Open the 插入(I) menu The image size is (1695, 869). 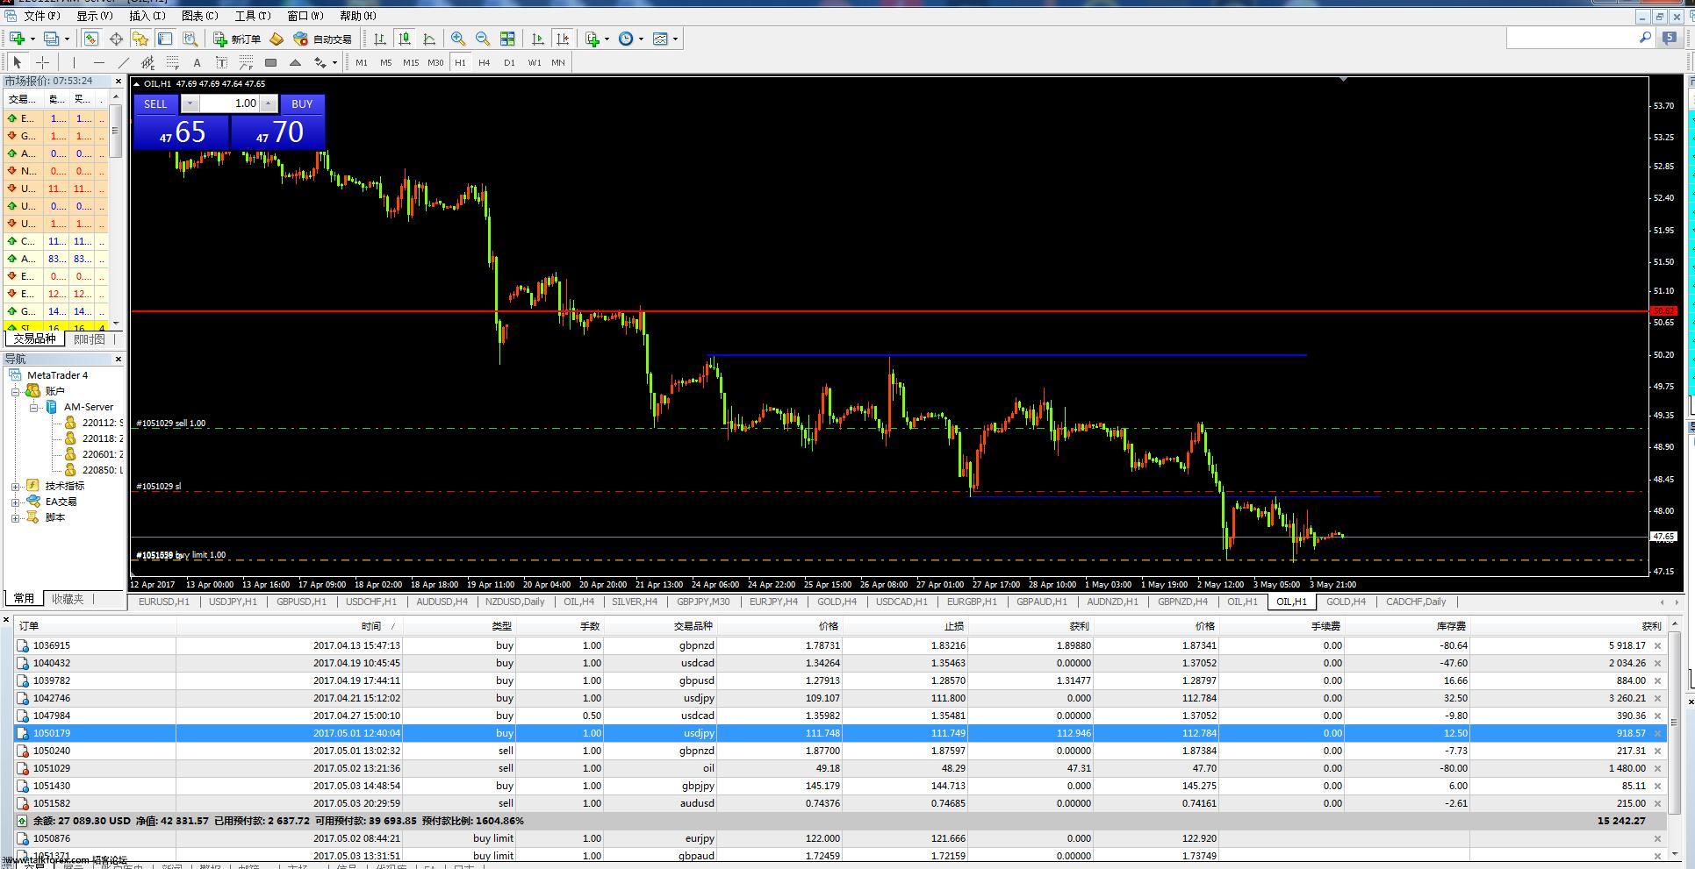(147, 16)
